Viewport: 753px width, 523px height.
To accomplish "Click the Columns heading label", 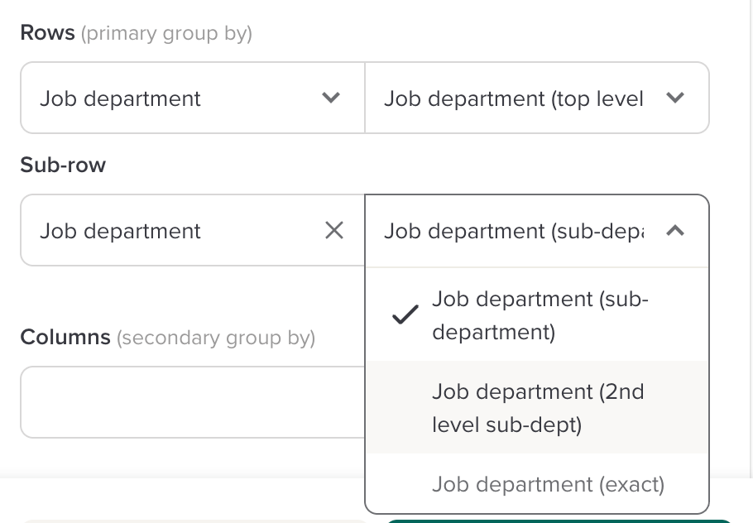I will pos(65,338).
